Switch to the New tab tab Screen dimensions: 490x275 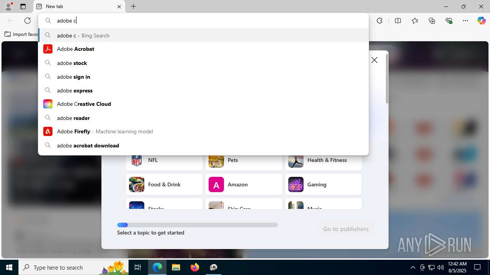tap(79, 6)
